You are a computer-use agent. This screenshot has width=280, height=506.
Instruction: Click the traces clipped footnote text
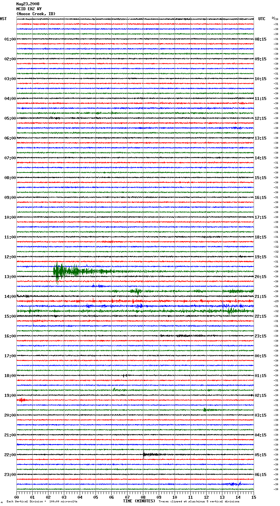click(x=199, y=501)
